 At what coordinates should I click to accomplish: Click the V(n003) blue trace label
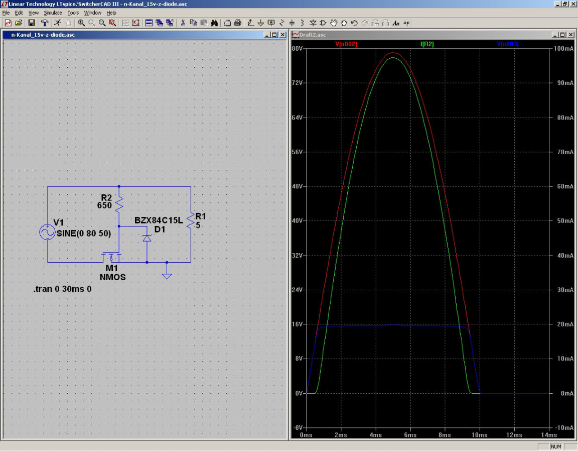[508, 44]
